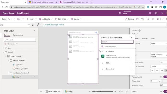Open the Layout menu

tap(76, 19)
